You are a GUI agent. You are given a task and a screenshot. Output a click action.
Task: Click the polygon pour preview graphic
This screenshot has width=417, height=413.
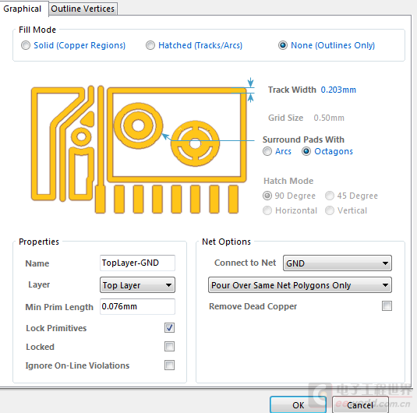(139, 150)
